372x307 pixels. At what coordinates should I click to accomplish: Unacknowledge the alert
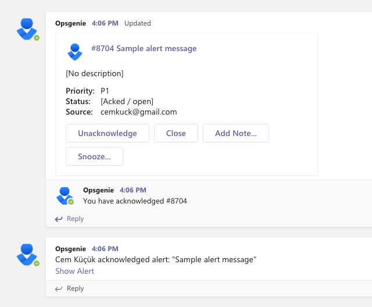[108, 133]
